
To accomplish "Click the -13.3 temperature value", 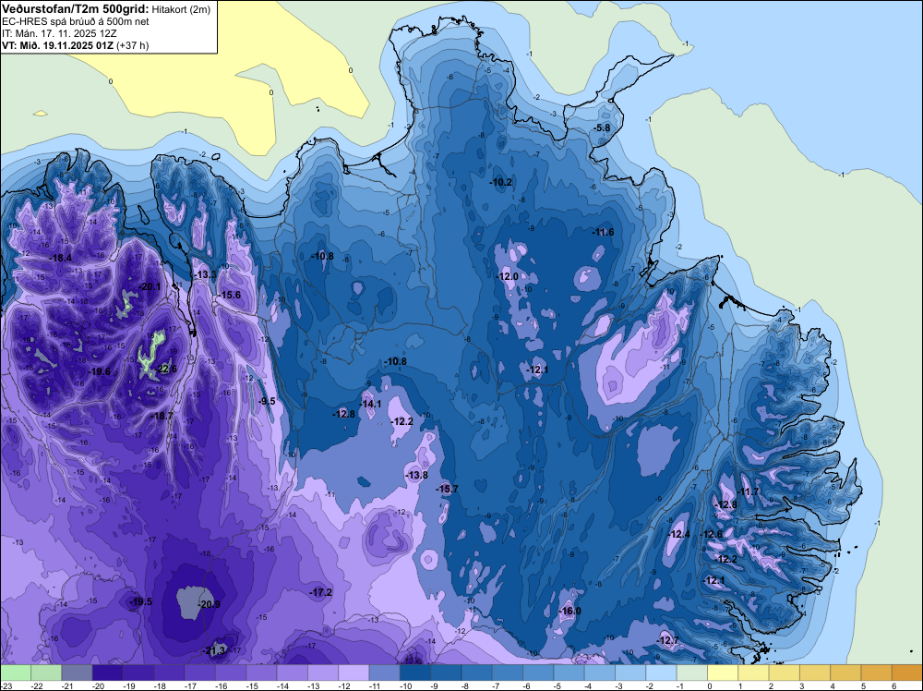I will (x=206, y=274).
